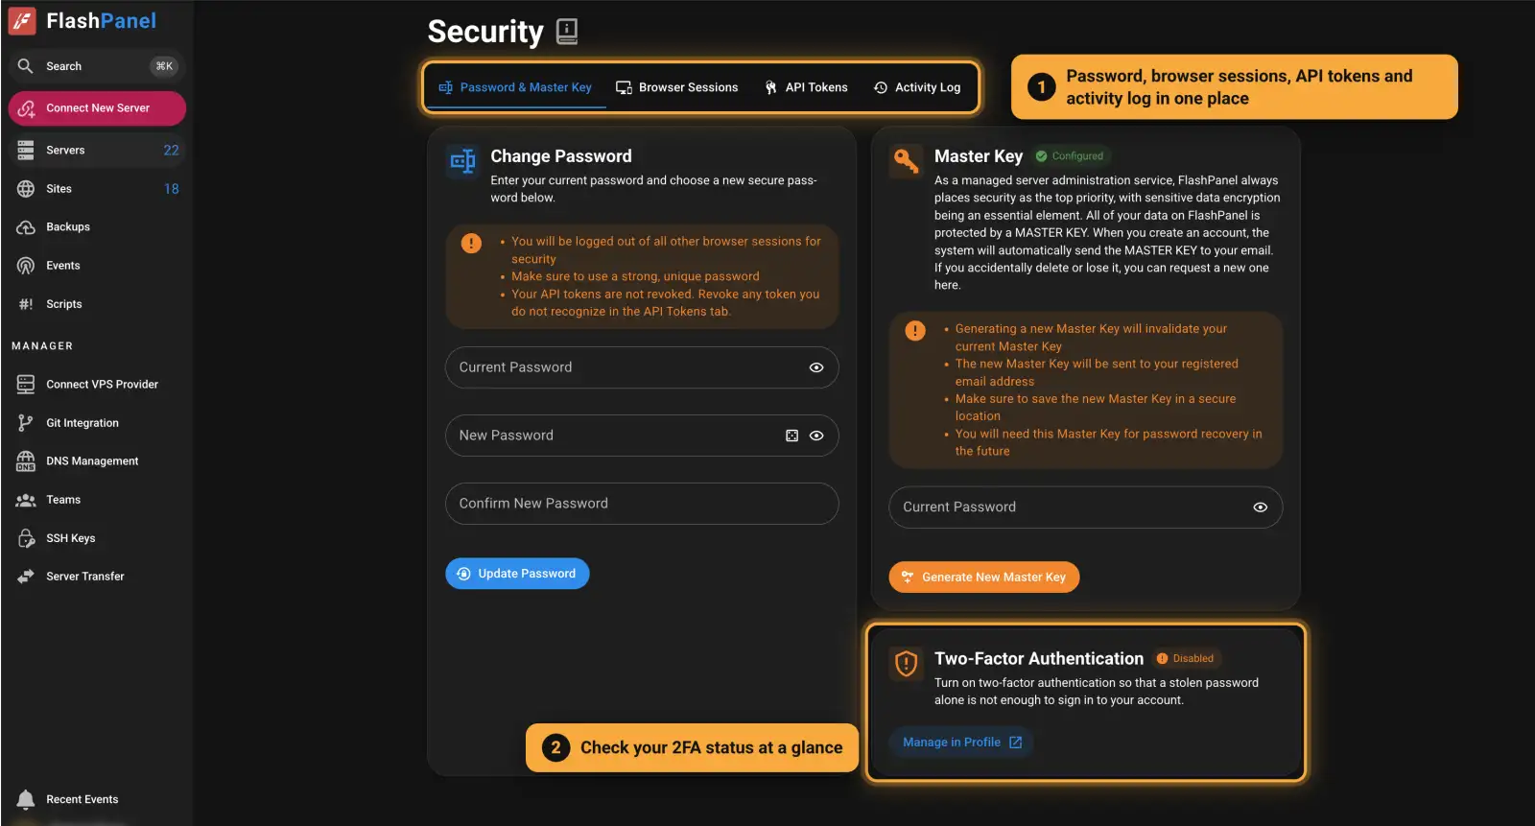
Task: Click the external-link icon beside Manage in Profile
Action: tap(1015, 743)
